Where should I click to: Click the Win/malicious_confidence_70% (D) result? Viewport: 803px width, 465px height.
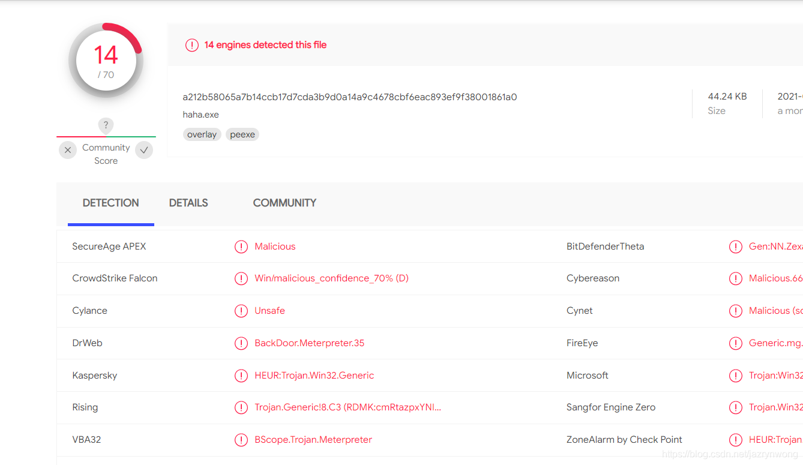coord(331,278)
